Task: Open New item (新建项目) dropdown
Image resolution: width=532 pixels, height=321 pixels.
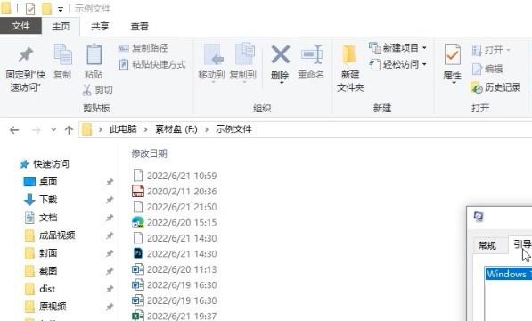Action: (397, 48)
